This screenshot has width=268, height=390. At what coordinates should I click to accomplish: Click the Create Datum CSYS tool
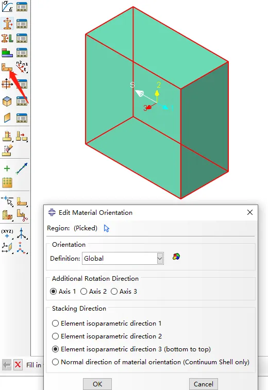(x=22, y=248)
